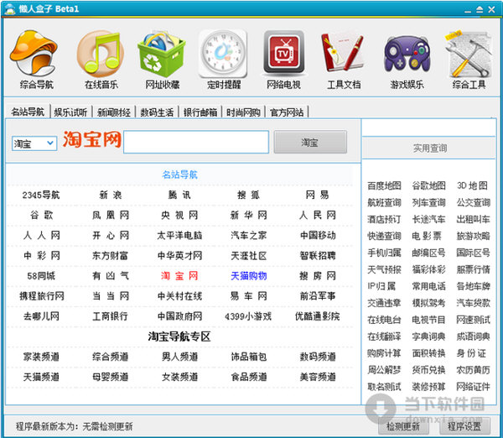Image resolution: width=503 pixels, height=438 pixels.
Task: Switch to the 数码生活 tab
Action: click(157, 112)
